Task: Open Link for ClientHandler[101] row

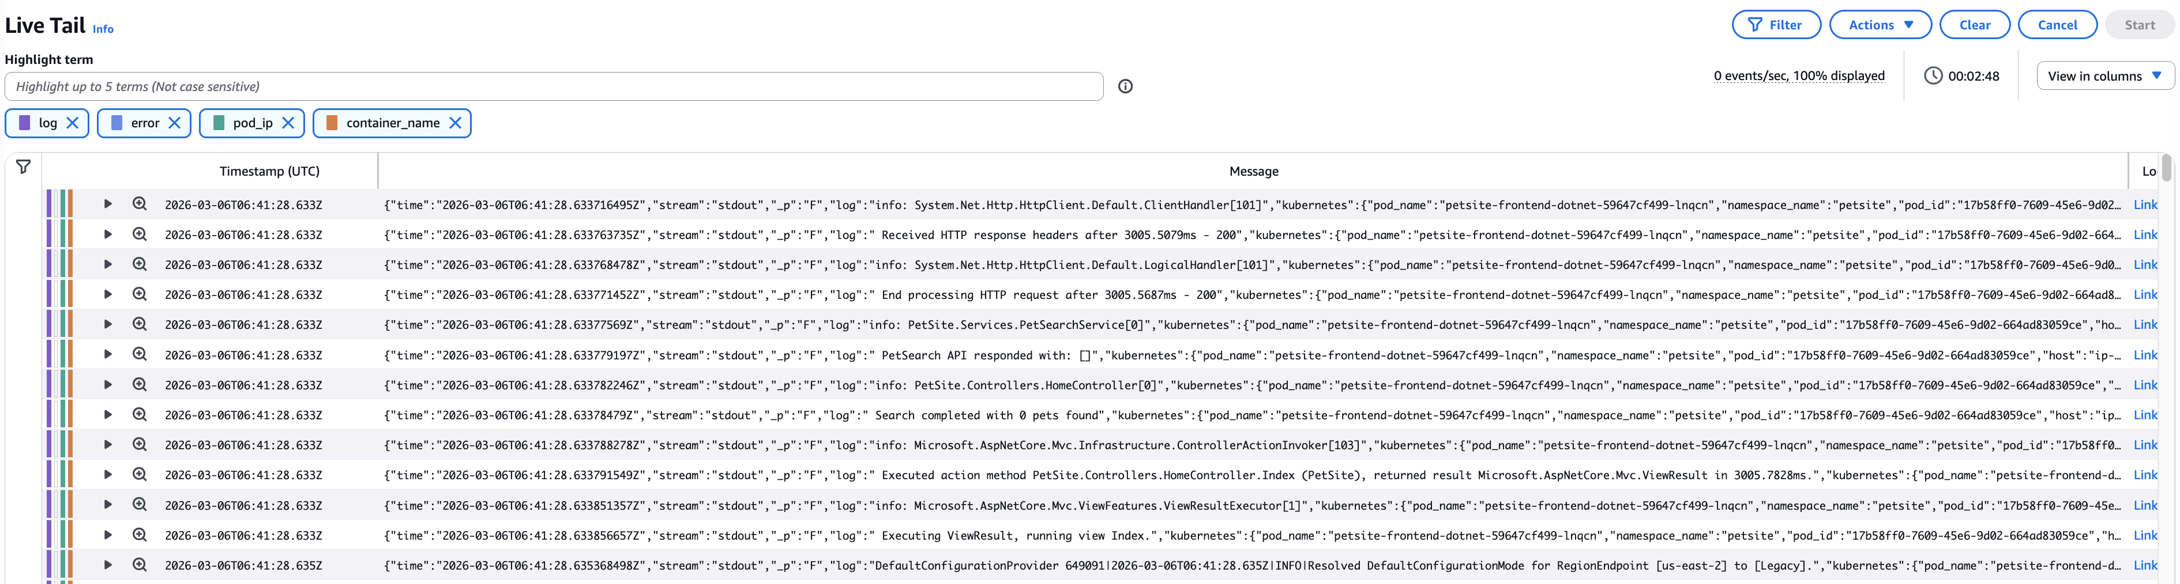Action: 2145,204
